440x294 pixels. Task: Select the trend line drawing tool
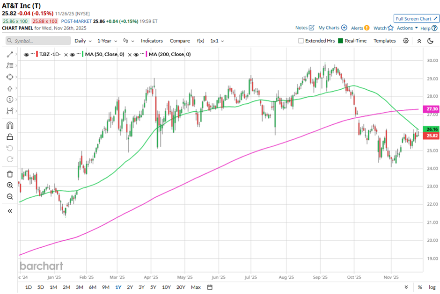9,55
